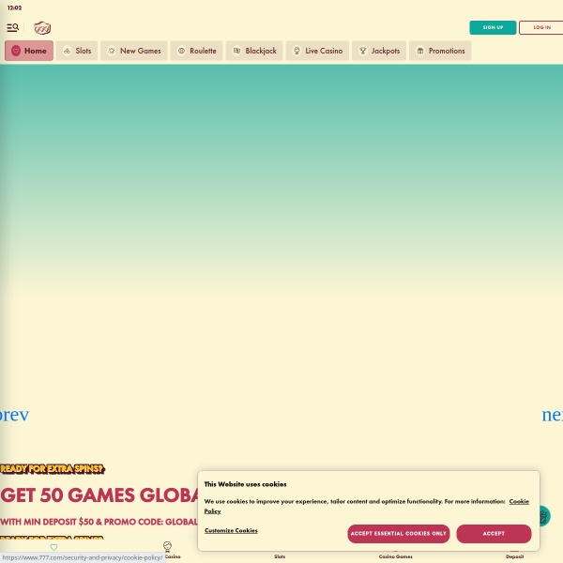Click the Casino icon in bottom bar
Screen dimensions: 563x563
168,547
